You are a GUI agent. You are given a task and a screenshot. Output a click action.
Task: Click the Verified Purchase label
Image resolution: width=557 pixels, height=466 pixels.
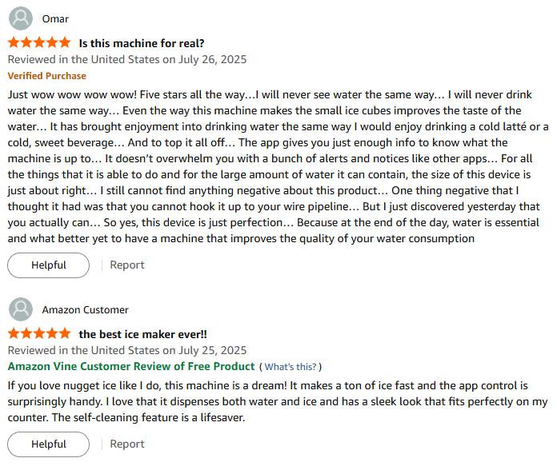click(x=46, y=76)
